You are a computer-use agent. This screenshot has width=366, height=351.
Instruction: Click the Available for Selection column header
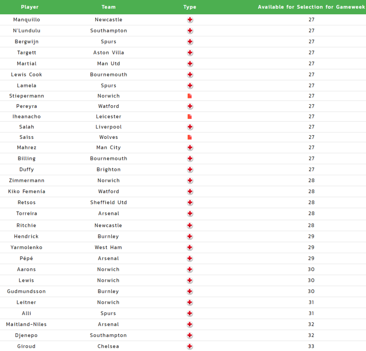click(x=311, y=7)
